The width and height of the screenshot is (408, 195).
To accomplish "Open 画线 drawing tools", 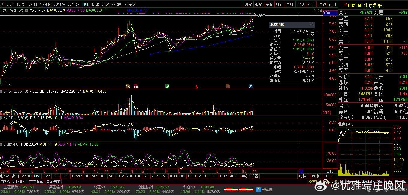I will click(290, 4).
